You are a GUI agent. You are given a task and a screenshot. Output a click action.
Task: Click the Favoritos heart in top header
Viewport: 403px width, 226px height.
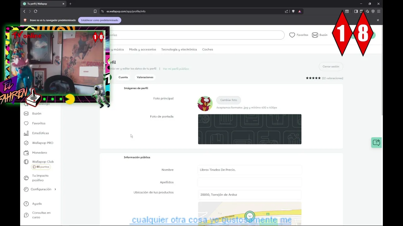[292, 35]
